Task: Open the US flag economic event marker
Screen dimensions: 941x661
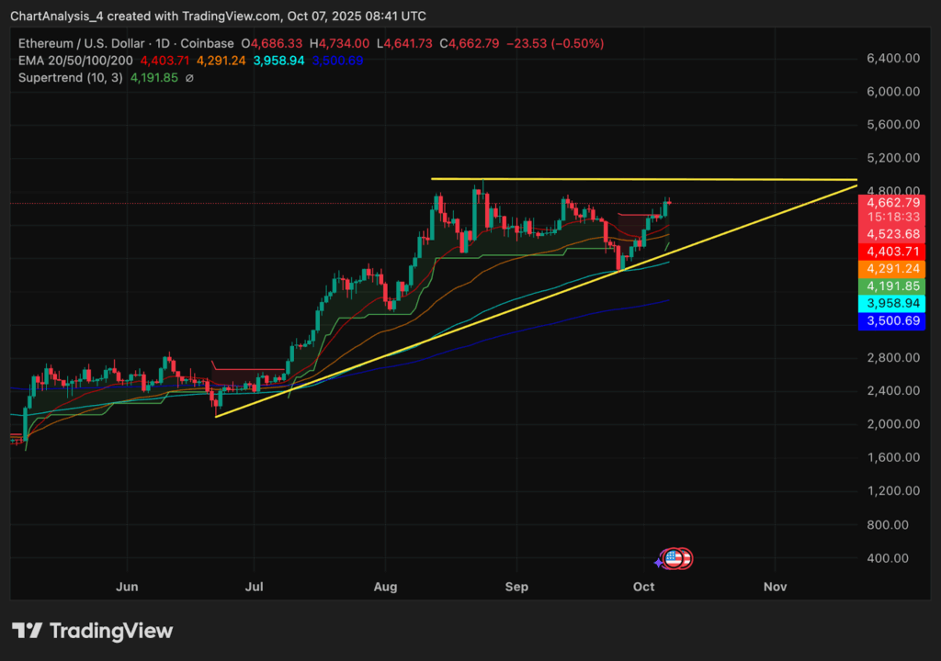Action: [675, 558]
